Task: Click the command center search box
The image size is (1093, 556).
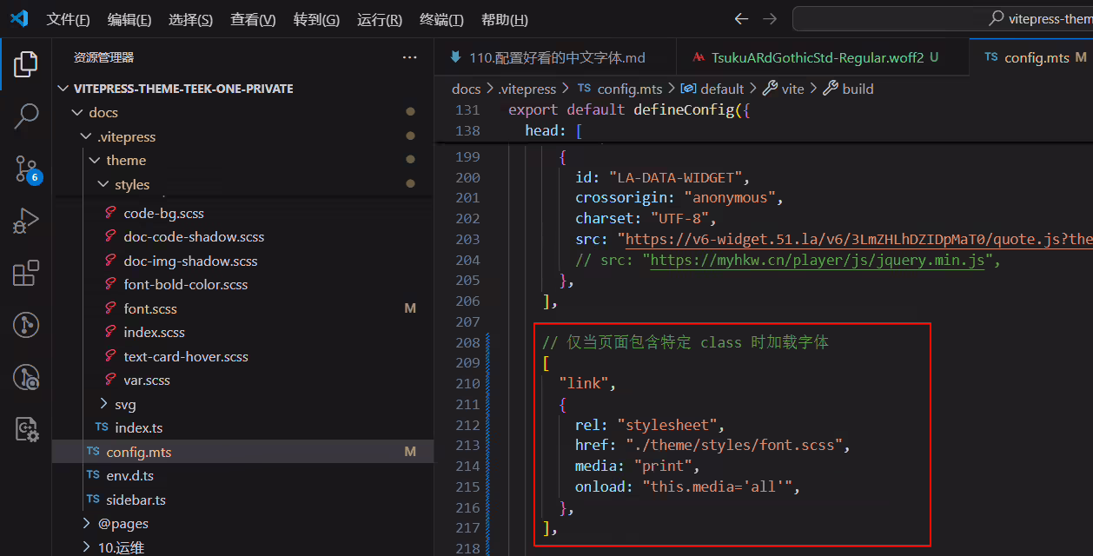Action: coord(943,19)
